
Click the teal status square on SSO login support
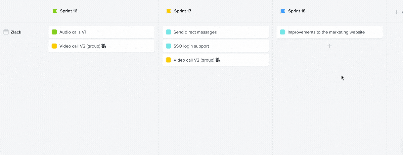point(169,46)
